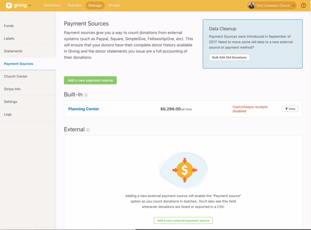
Task: Select Funds in the sidebar
Action: click(x=9, y=26)
